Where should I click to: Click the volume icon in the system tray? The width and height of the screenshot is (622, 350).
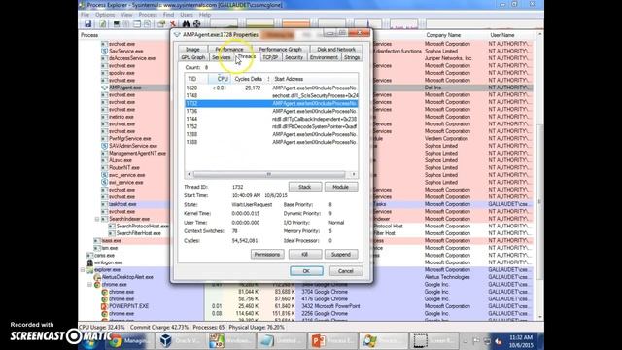499,341
